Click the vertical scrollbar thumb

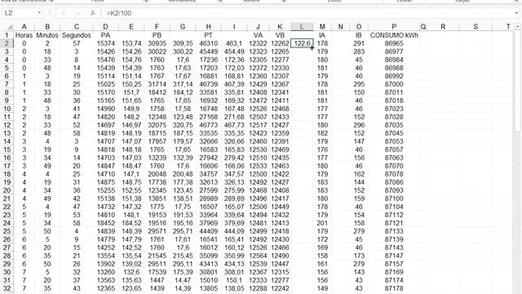click(x=517, y=82)
